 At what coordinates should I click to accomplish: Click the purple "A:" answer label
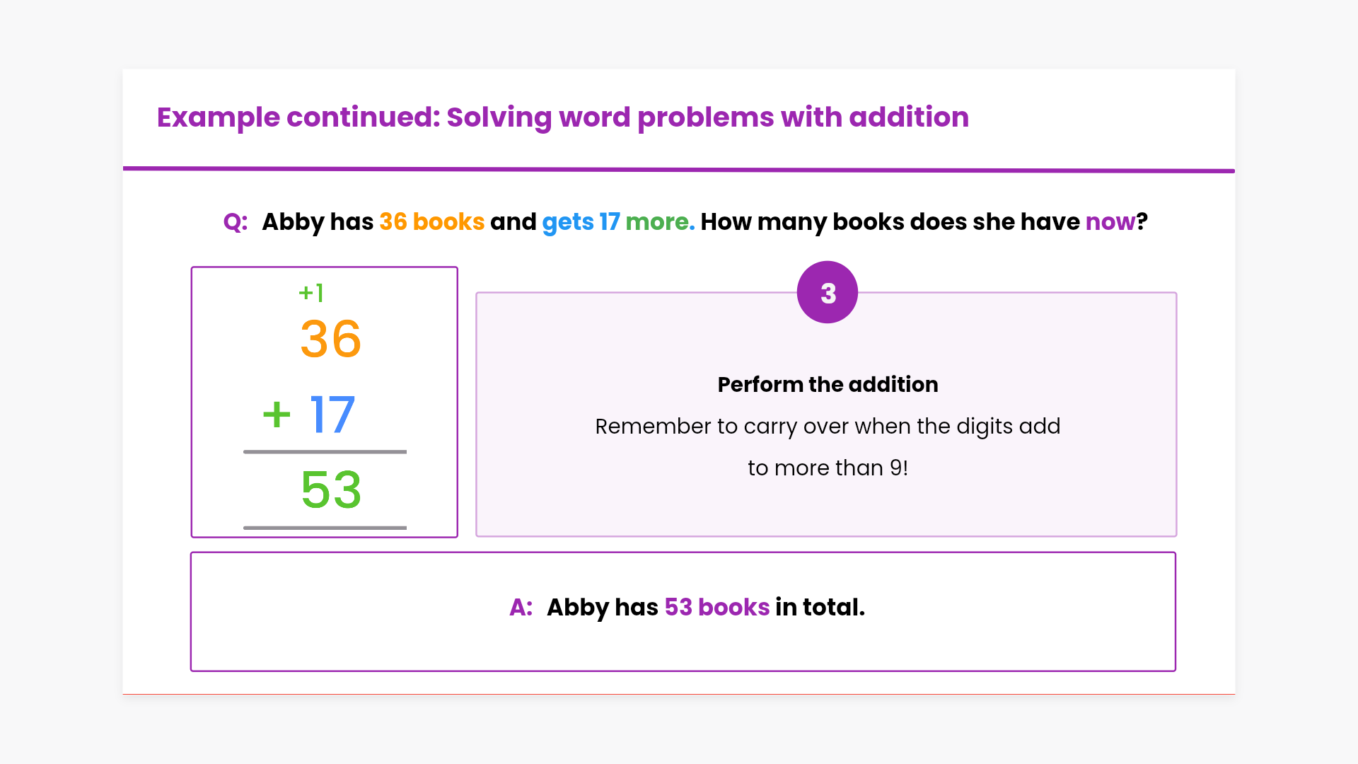[521, 608]
